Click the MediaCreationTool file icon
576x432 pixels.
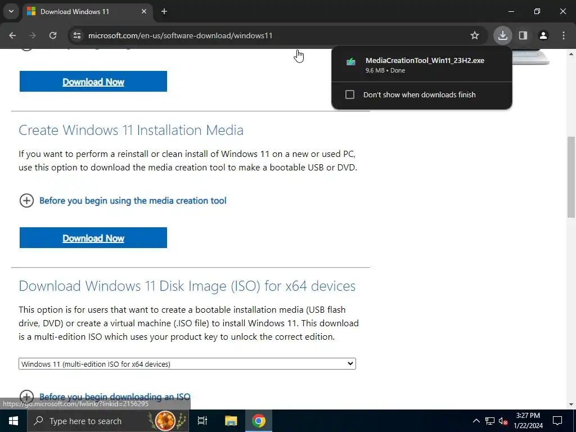(351, 61)
